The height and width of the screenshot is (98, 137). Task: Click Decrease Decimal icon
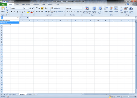point(81,12)
